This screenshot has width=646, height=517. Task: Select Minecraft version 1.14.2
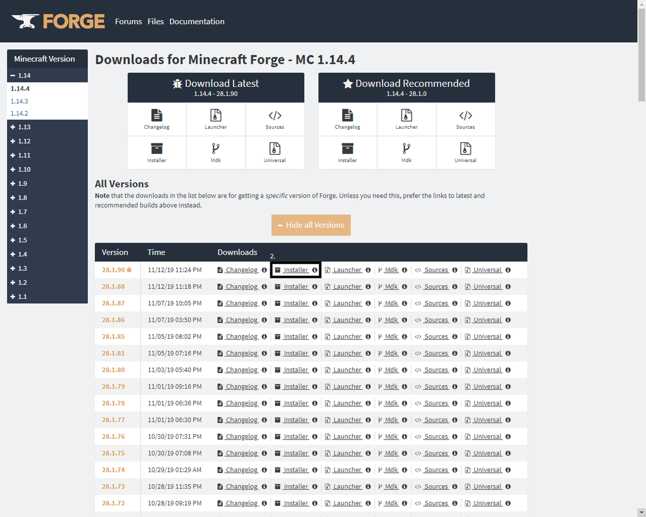click(19, 114)
